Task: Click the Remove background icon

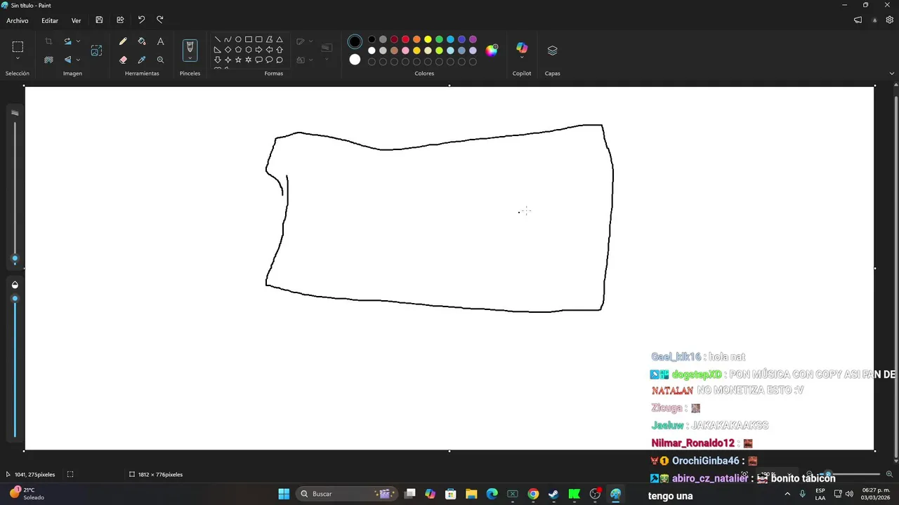Action: click(x=48, y=60)
